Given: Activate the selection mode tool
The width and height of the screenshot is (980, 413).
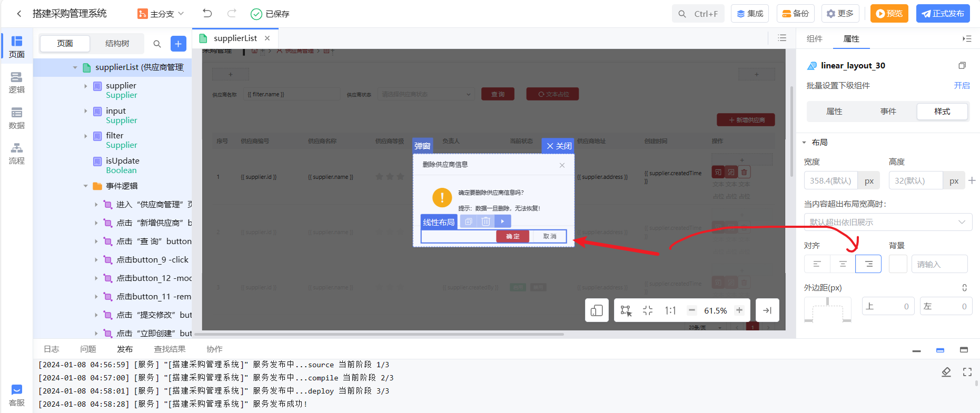Looking at the screenshot, I should point(626,310).
